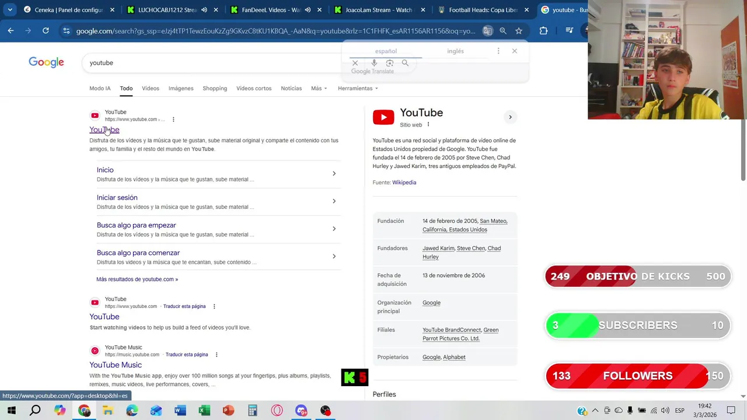Click Traducir esta página for YouTube Music

point(187,355)
